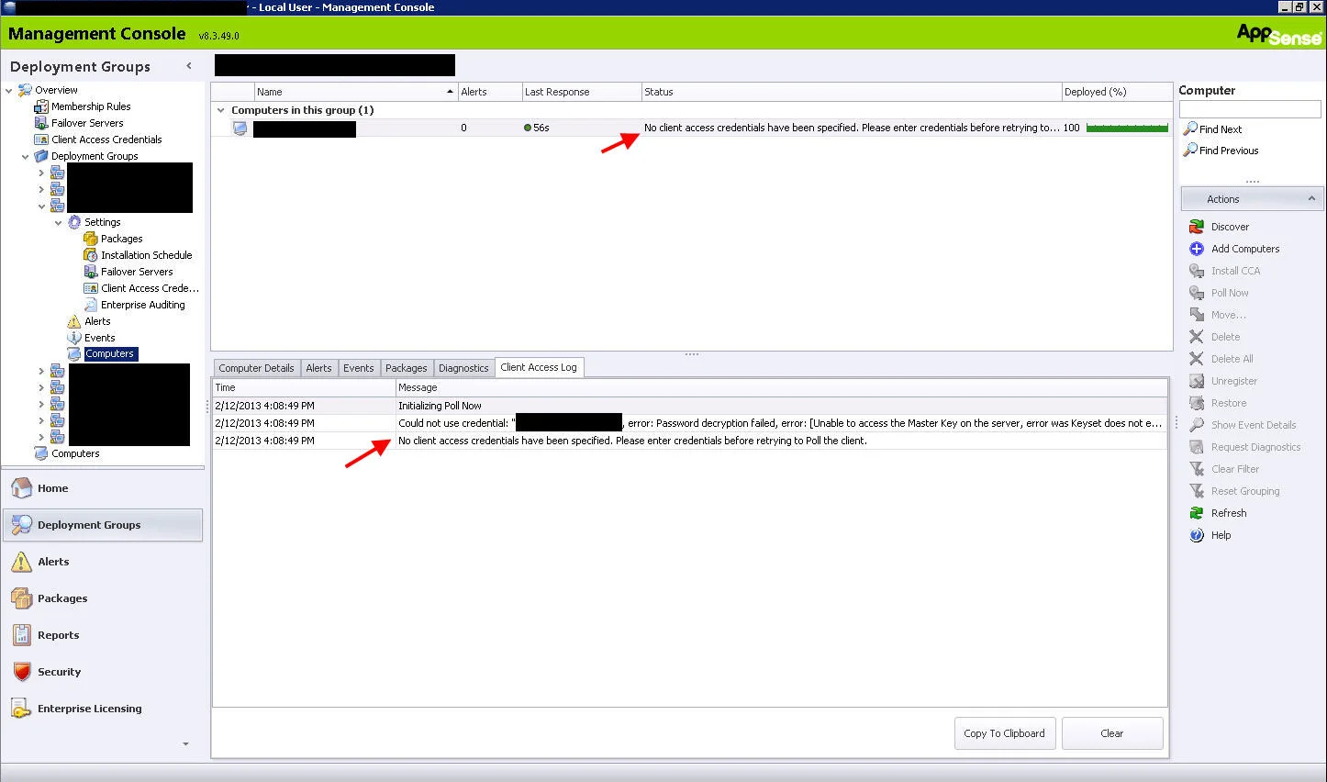Sort by the Name column header
Screen dimensions: 1327x782
pyautogui.click(x=356, y=92)
